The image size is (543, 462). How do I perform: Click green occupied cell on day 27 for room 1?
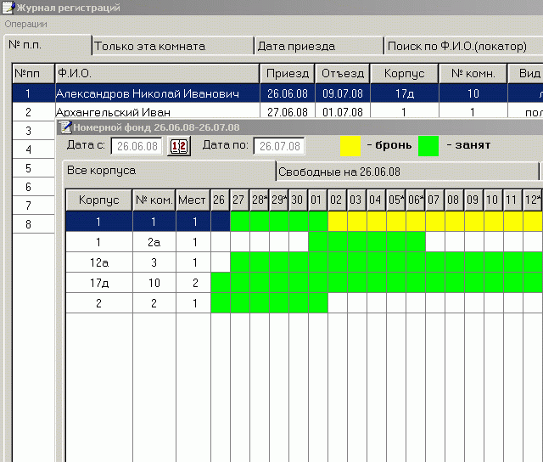tap(240, 222)
